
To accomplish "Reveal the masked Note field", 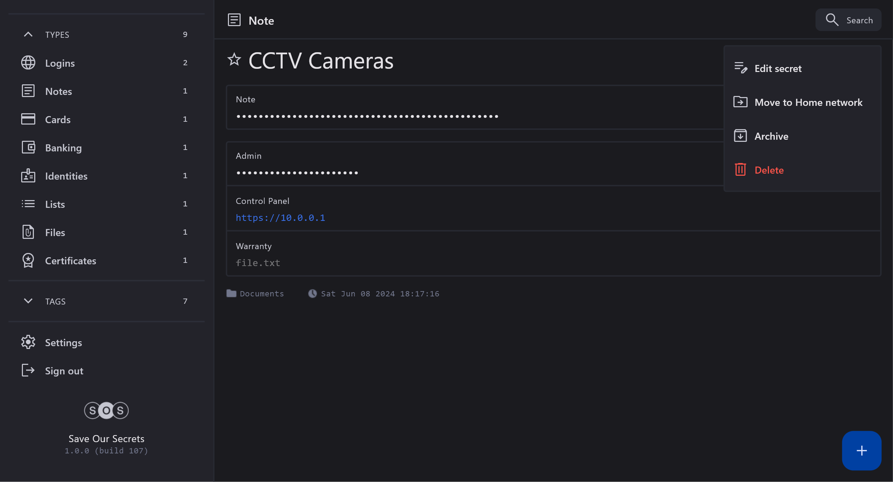I will tap(367, 116).
